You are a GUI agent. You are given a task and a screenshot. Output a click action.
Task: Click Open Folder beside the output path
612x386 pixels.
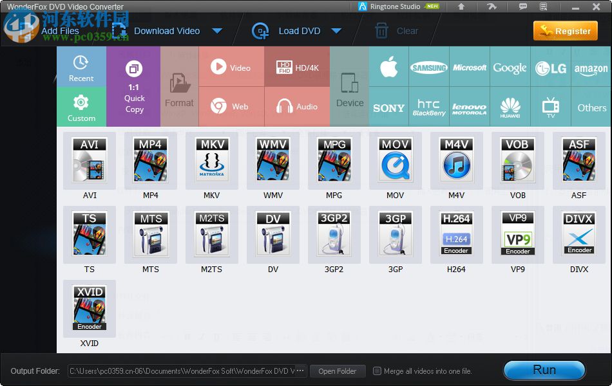(338, 371)
